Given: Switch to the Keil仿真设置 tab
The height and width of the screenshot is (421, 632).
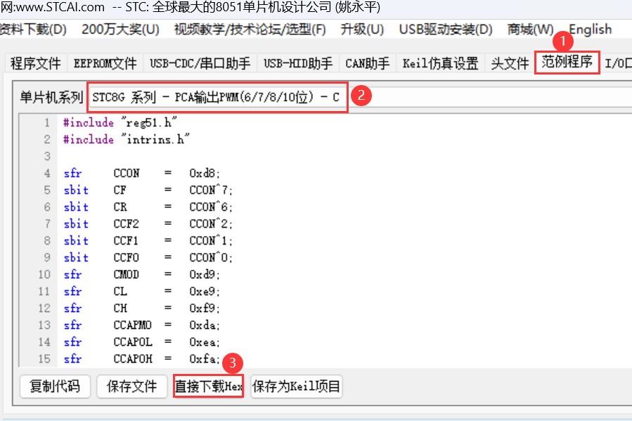Looking at the screenshot, I should [x=440, y=63].
